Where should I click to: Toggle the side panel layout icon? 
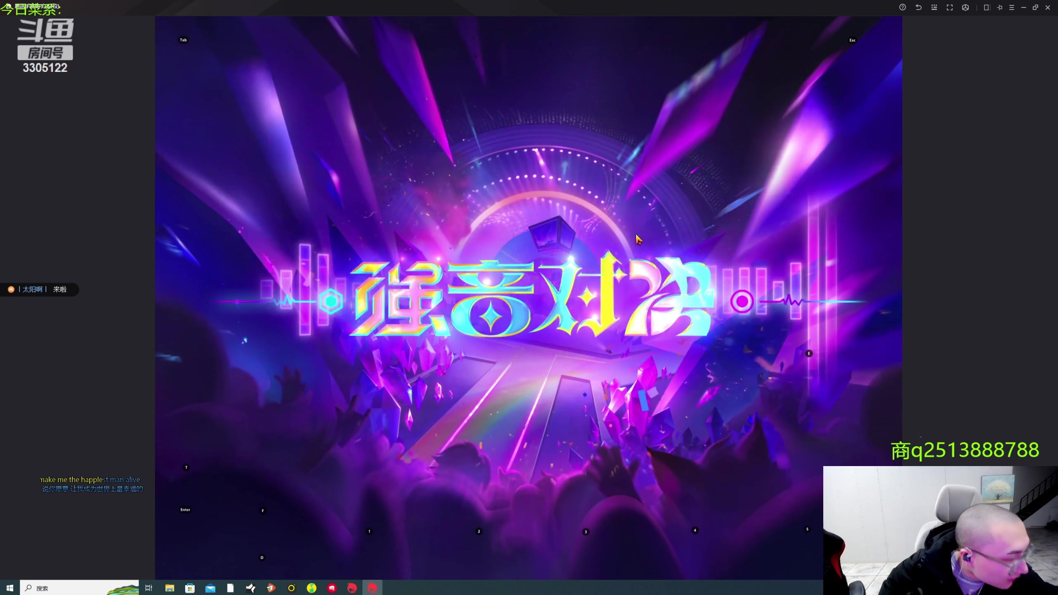click(987, 7)
